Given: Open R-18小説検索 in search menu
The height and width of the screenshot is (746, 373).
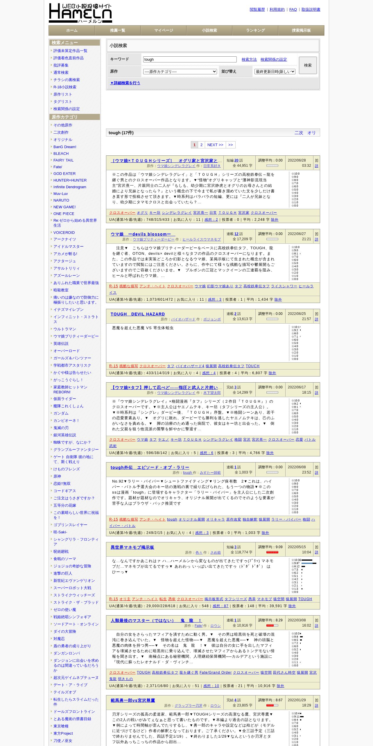Looking at the screenshot, I should tap(65, 87).
